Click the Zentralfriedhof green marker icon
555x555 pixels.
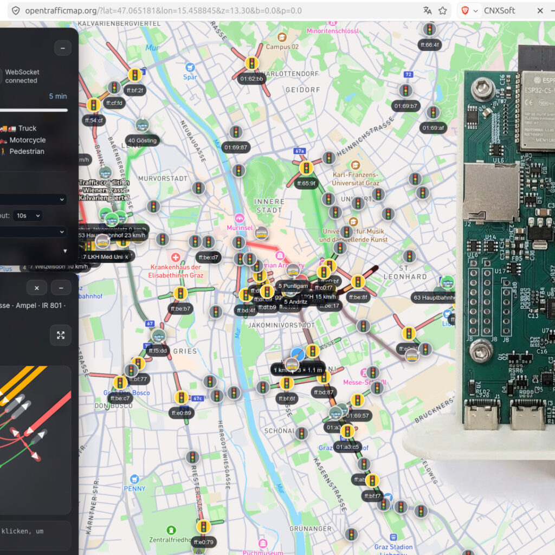click(x=171, y=530)
